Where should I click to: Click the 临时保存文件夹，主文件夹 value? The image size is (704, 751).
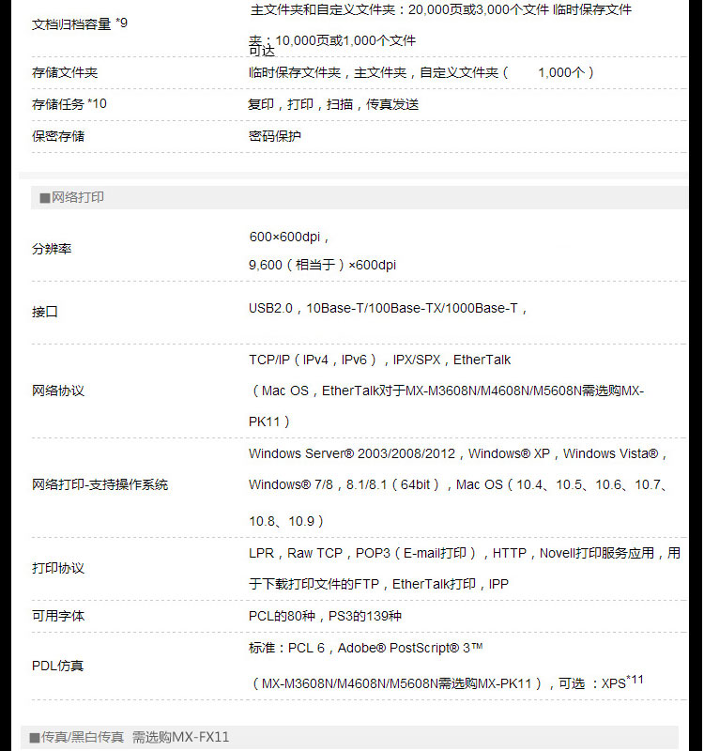pyautogui.click(x=421, y=73)
